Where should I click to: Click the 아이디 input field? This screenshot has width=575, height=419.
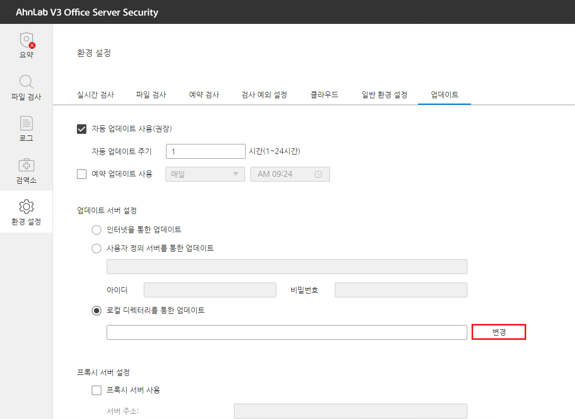210,290
